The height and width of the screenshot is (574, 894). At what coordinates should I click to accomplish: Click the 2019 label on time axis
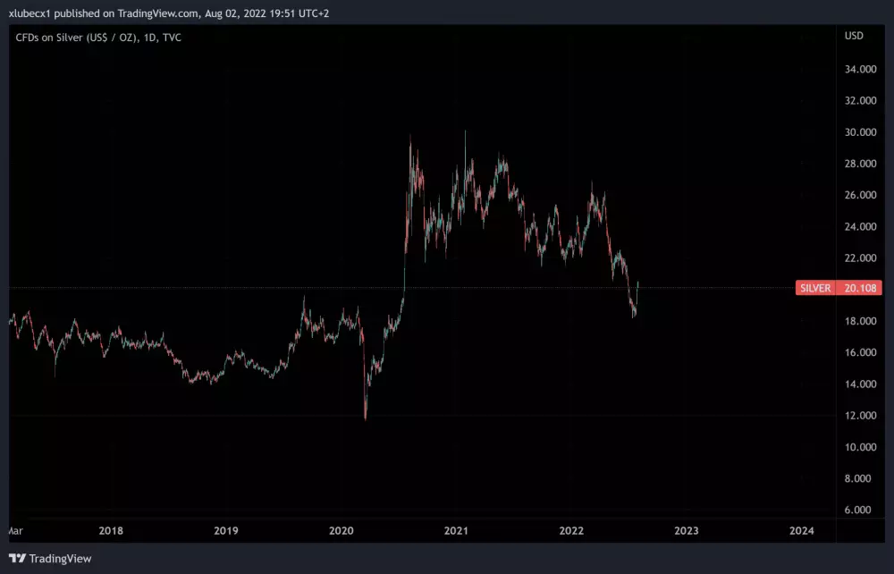226,531
